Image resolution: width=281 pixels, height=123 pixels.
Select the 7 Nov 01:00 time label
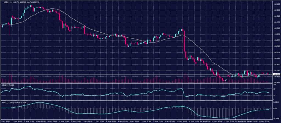(x=76, y=121)
